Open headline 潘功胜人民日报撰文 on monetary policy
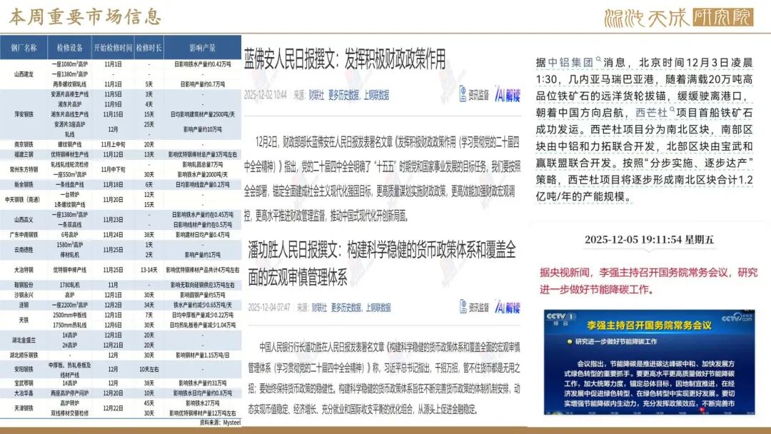771x434 pixels. 381,263
